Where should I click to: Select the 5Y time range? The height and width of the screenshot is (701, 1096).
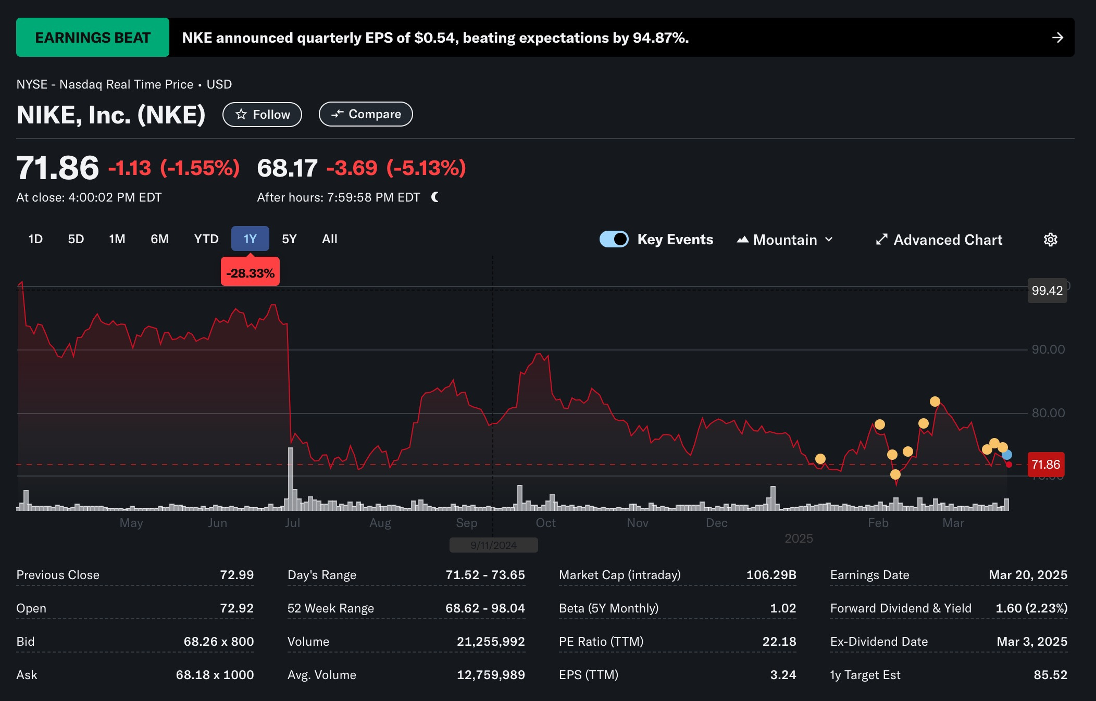click(289, 239)
